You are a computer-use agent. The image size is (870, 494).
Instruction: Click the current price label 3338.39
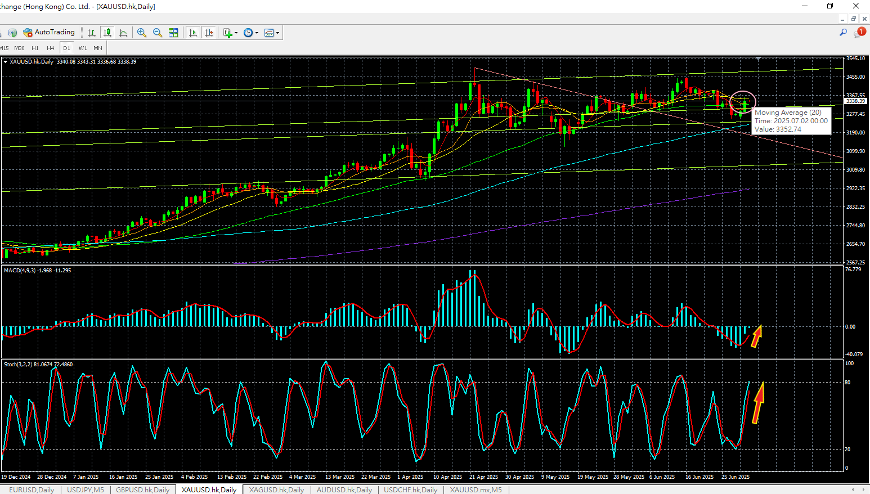click(x=855, y=101)
